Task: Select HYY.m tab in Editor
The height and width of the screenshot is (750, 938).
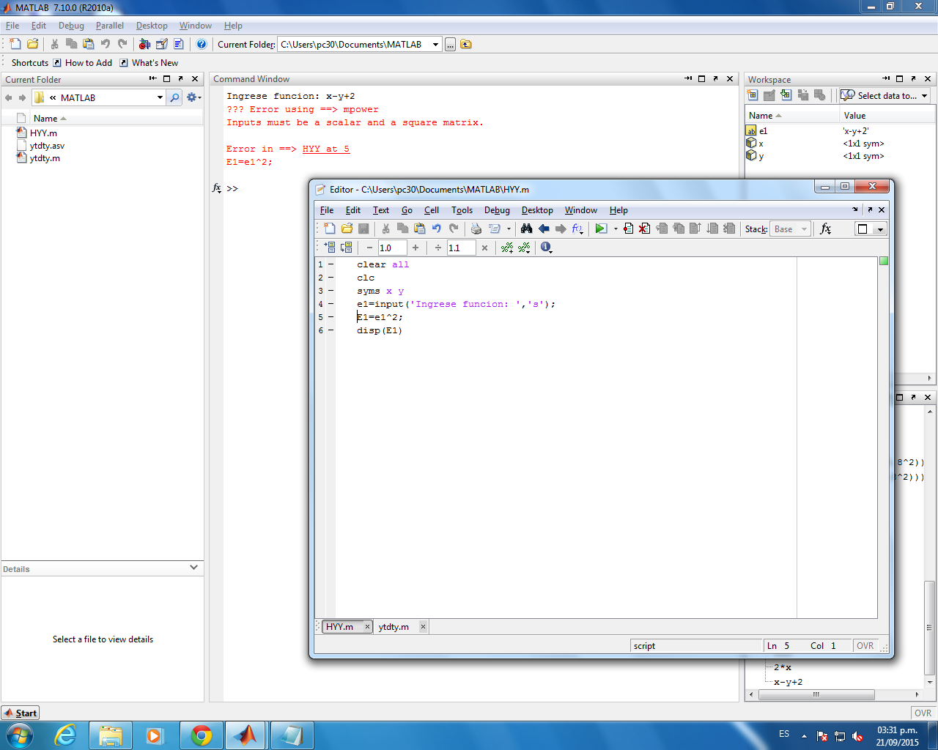Action: 340,627
